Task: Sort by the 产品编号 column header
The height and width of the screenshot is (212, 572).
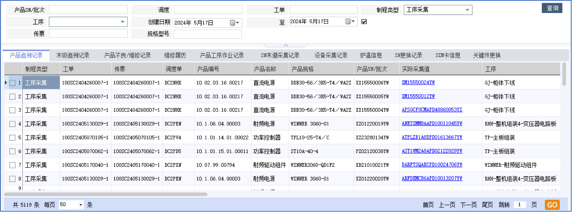Action: coord(208,69)
